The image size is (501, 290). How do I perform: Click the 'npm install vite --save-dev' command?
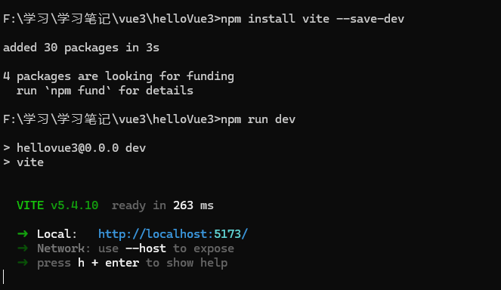(313, 19)
